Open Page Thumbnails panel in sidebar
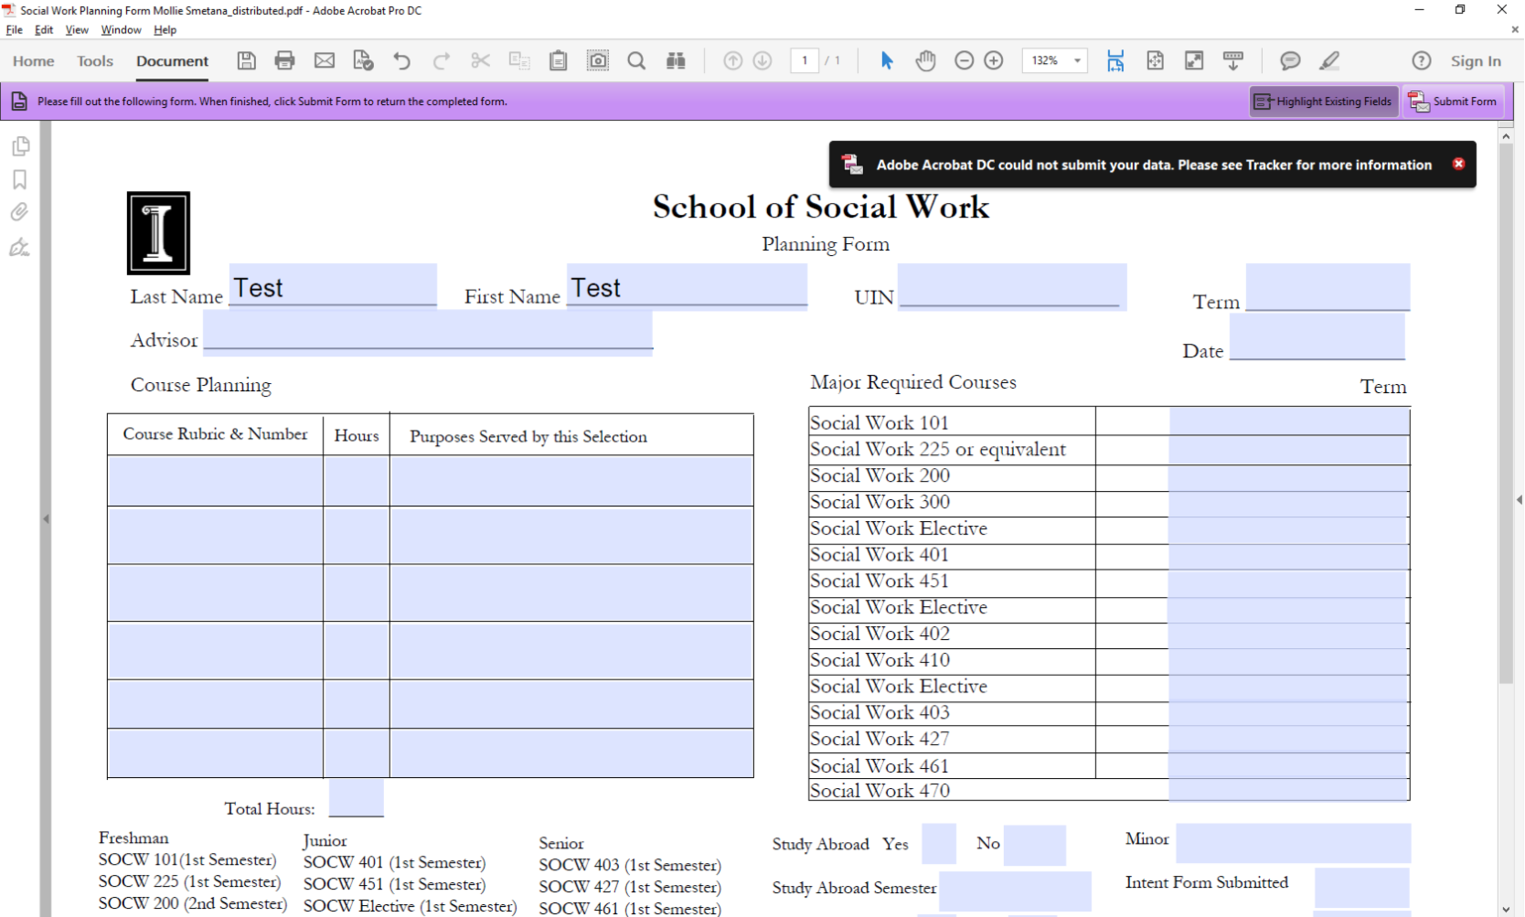The image size is (1525, 917). point(20,146)
